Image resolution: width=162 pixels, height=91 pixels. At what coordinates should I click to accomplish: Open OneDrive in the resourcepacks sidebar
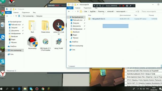(75, 42)
